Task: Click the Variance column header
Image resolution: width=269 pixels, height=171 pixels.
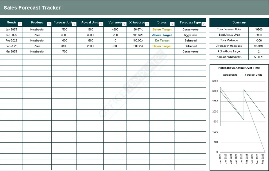Action: pos(115,22)
